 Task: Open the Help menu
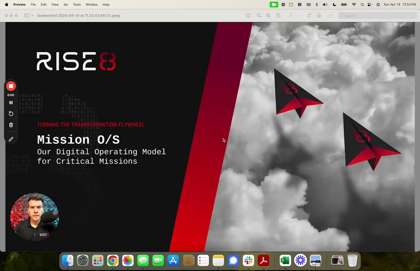click(x=106, y=5)
